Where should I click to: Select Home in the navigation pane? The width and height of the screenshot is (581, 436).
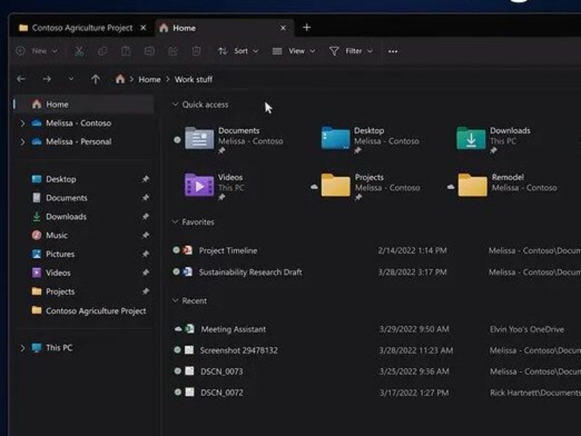[84, 105]
